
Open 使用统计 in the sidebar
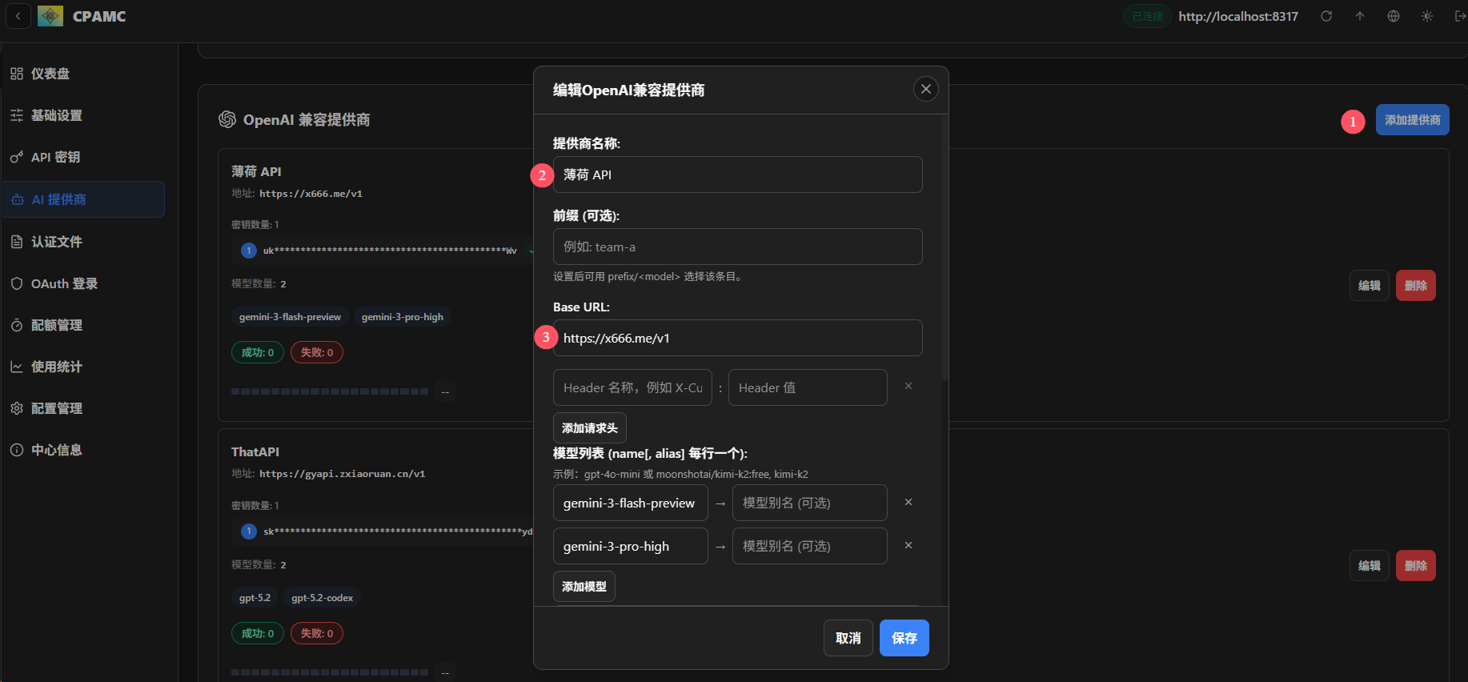[x=83, y=367]
